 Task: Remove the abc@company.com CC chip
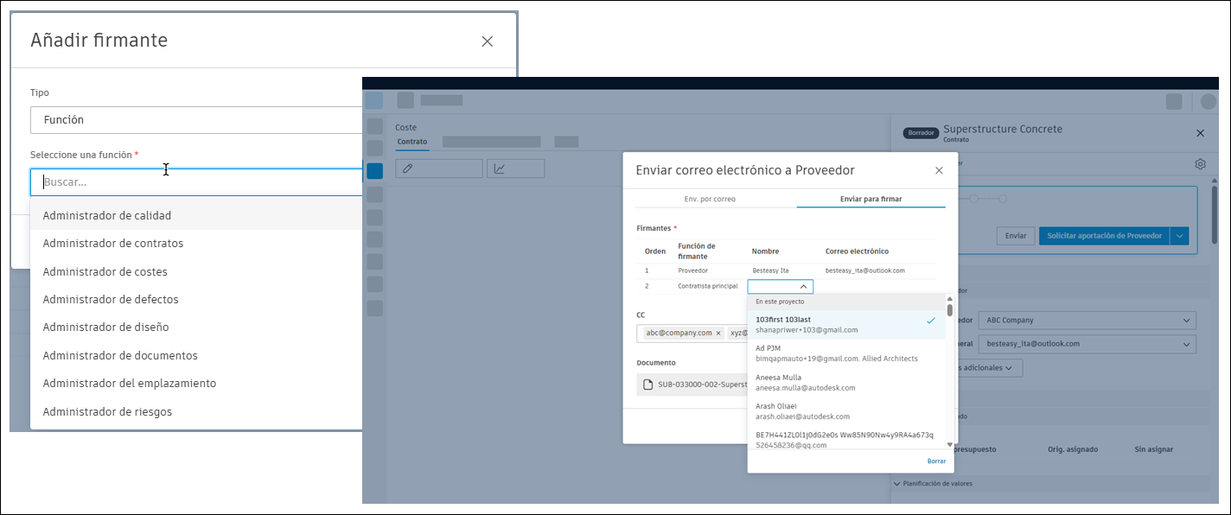click(x=718, y=331)
